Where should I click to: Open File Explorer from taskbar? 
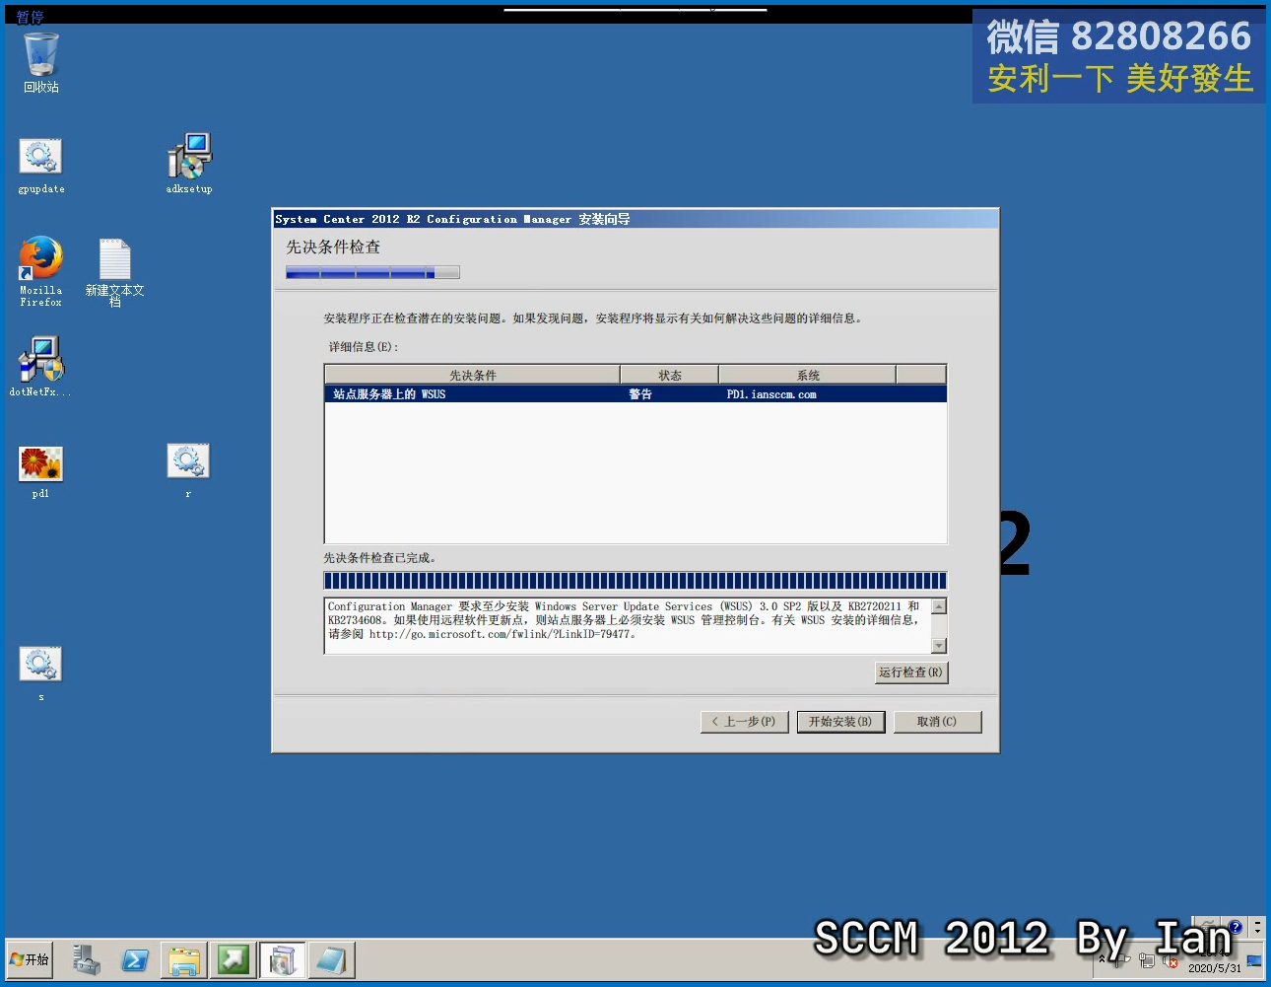184,959
